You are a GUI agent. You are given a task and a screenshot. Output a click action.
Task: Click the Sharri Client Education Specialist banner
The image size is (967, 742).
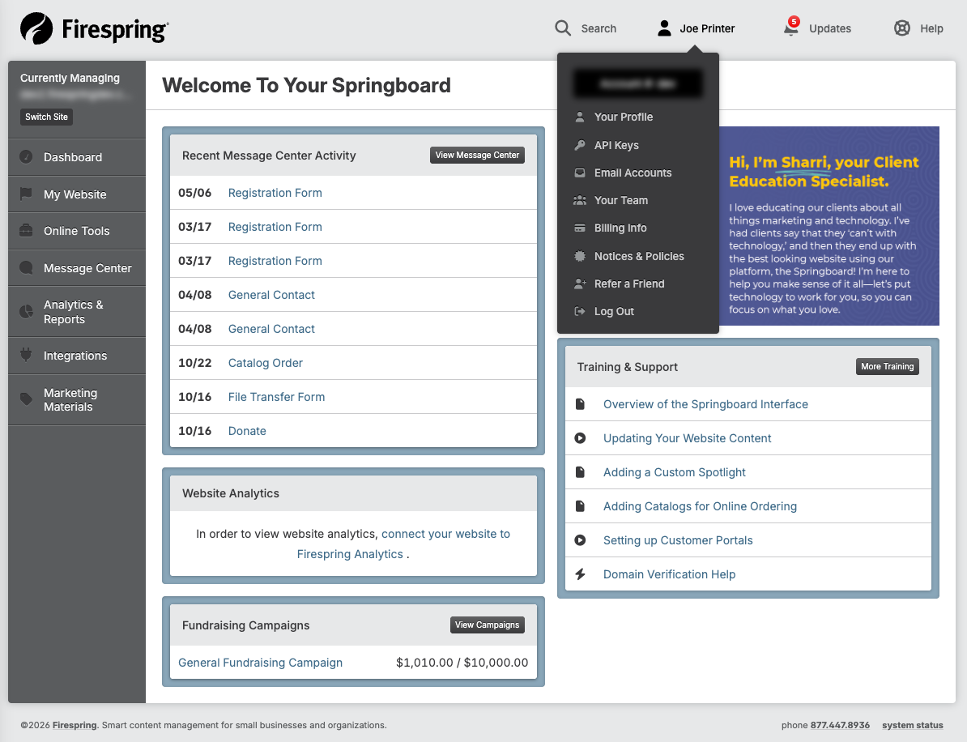point(829,226)
